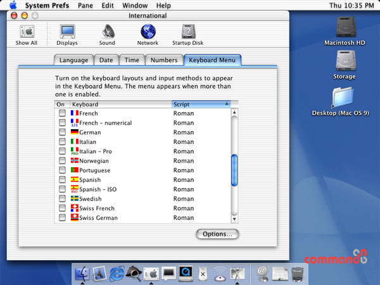Switch to the Numbers tab
The image size is (380, 285).
click(x=164, y=60)
